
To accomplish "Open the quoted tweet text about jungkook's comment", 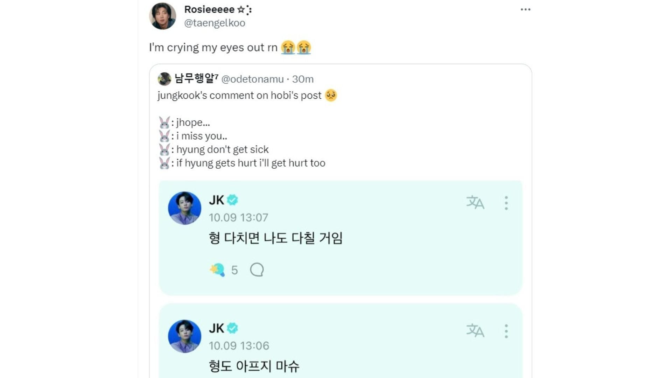I will pyautogui.click(x=239, y=96).
